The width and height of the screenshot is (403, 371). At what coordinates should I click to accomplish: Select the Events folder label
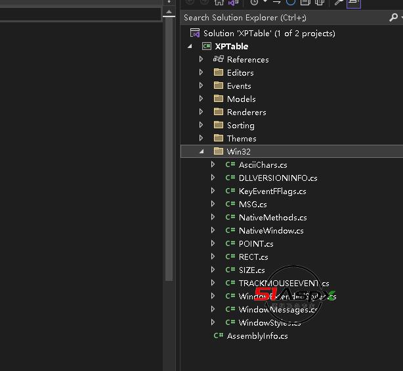(x=239, y=86)
